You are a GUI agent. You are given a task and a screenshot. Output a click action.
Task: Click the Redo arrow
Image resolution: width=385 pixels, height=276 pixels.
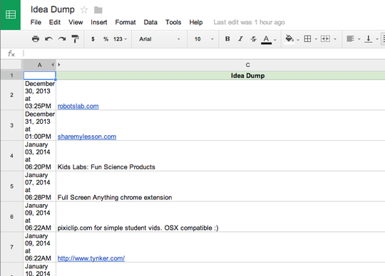click(62, 39)
